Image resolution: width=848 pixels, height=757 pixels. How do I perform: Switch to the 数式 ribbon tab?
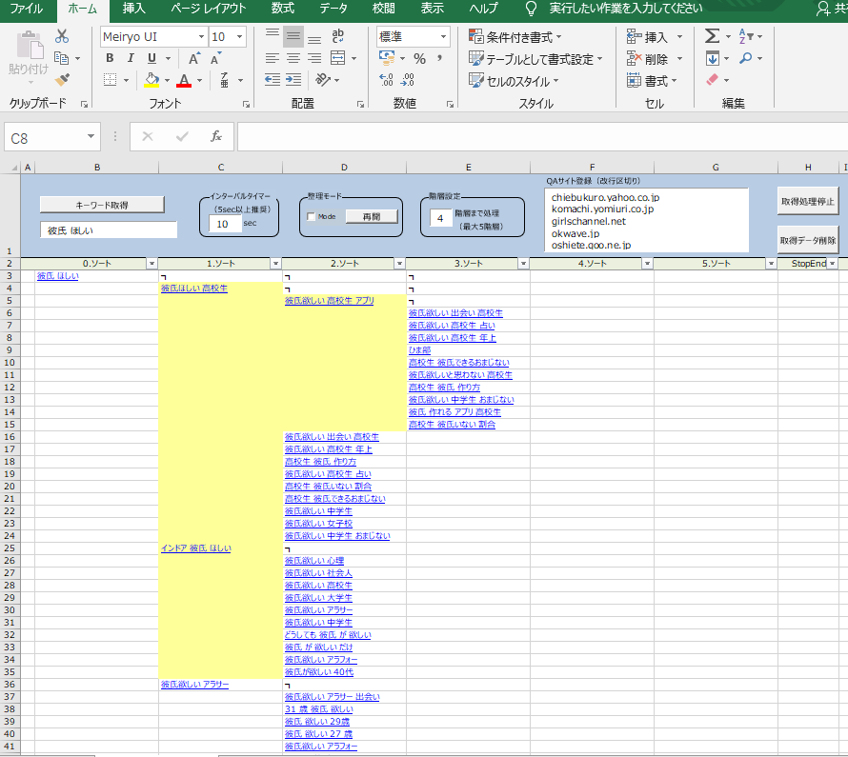(x=282, y=9)
